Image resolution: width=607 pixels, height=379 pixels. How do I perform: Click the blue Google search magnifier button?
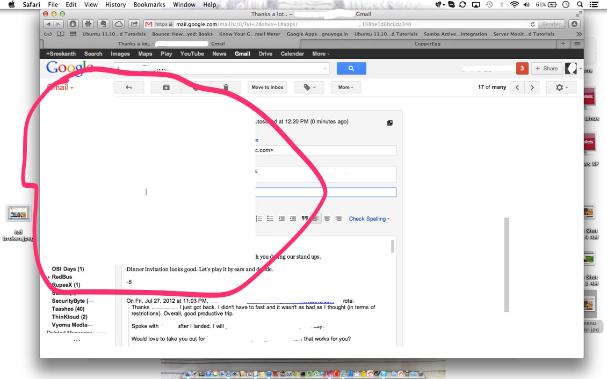coord(351,69)
